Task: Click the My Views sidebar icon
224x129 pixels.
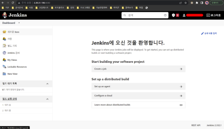Action: pos(4,60)
